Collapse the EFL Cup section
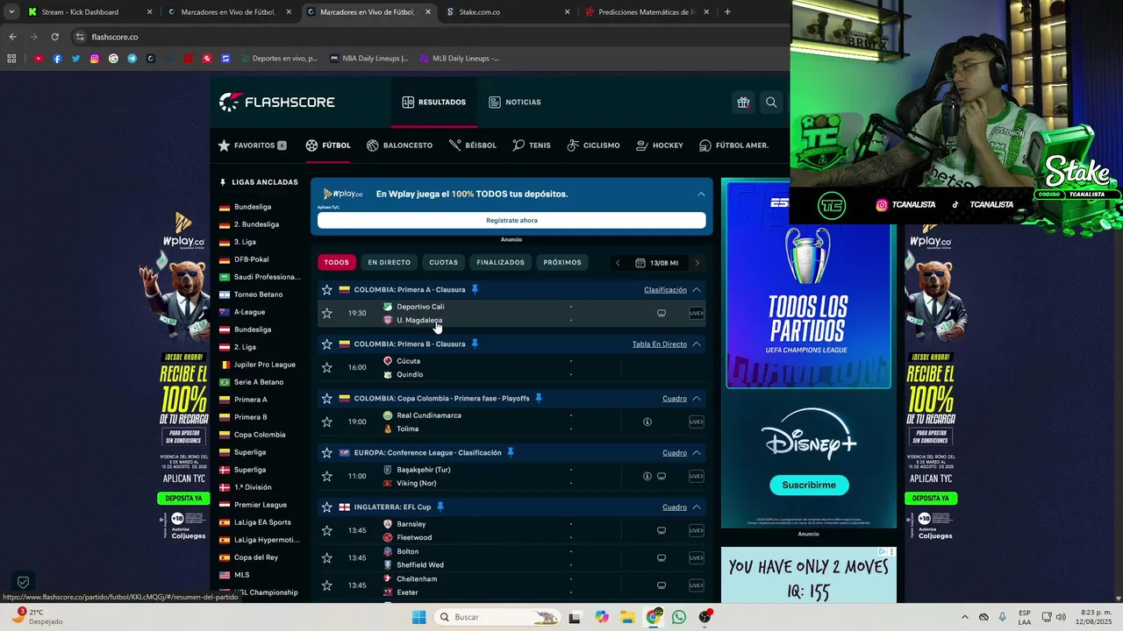 [x=697, y=507]
